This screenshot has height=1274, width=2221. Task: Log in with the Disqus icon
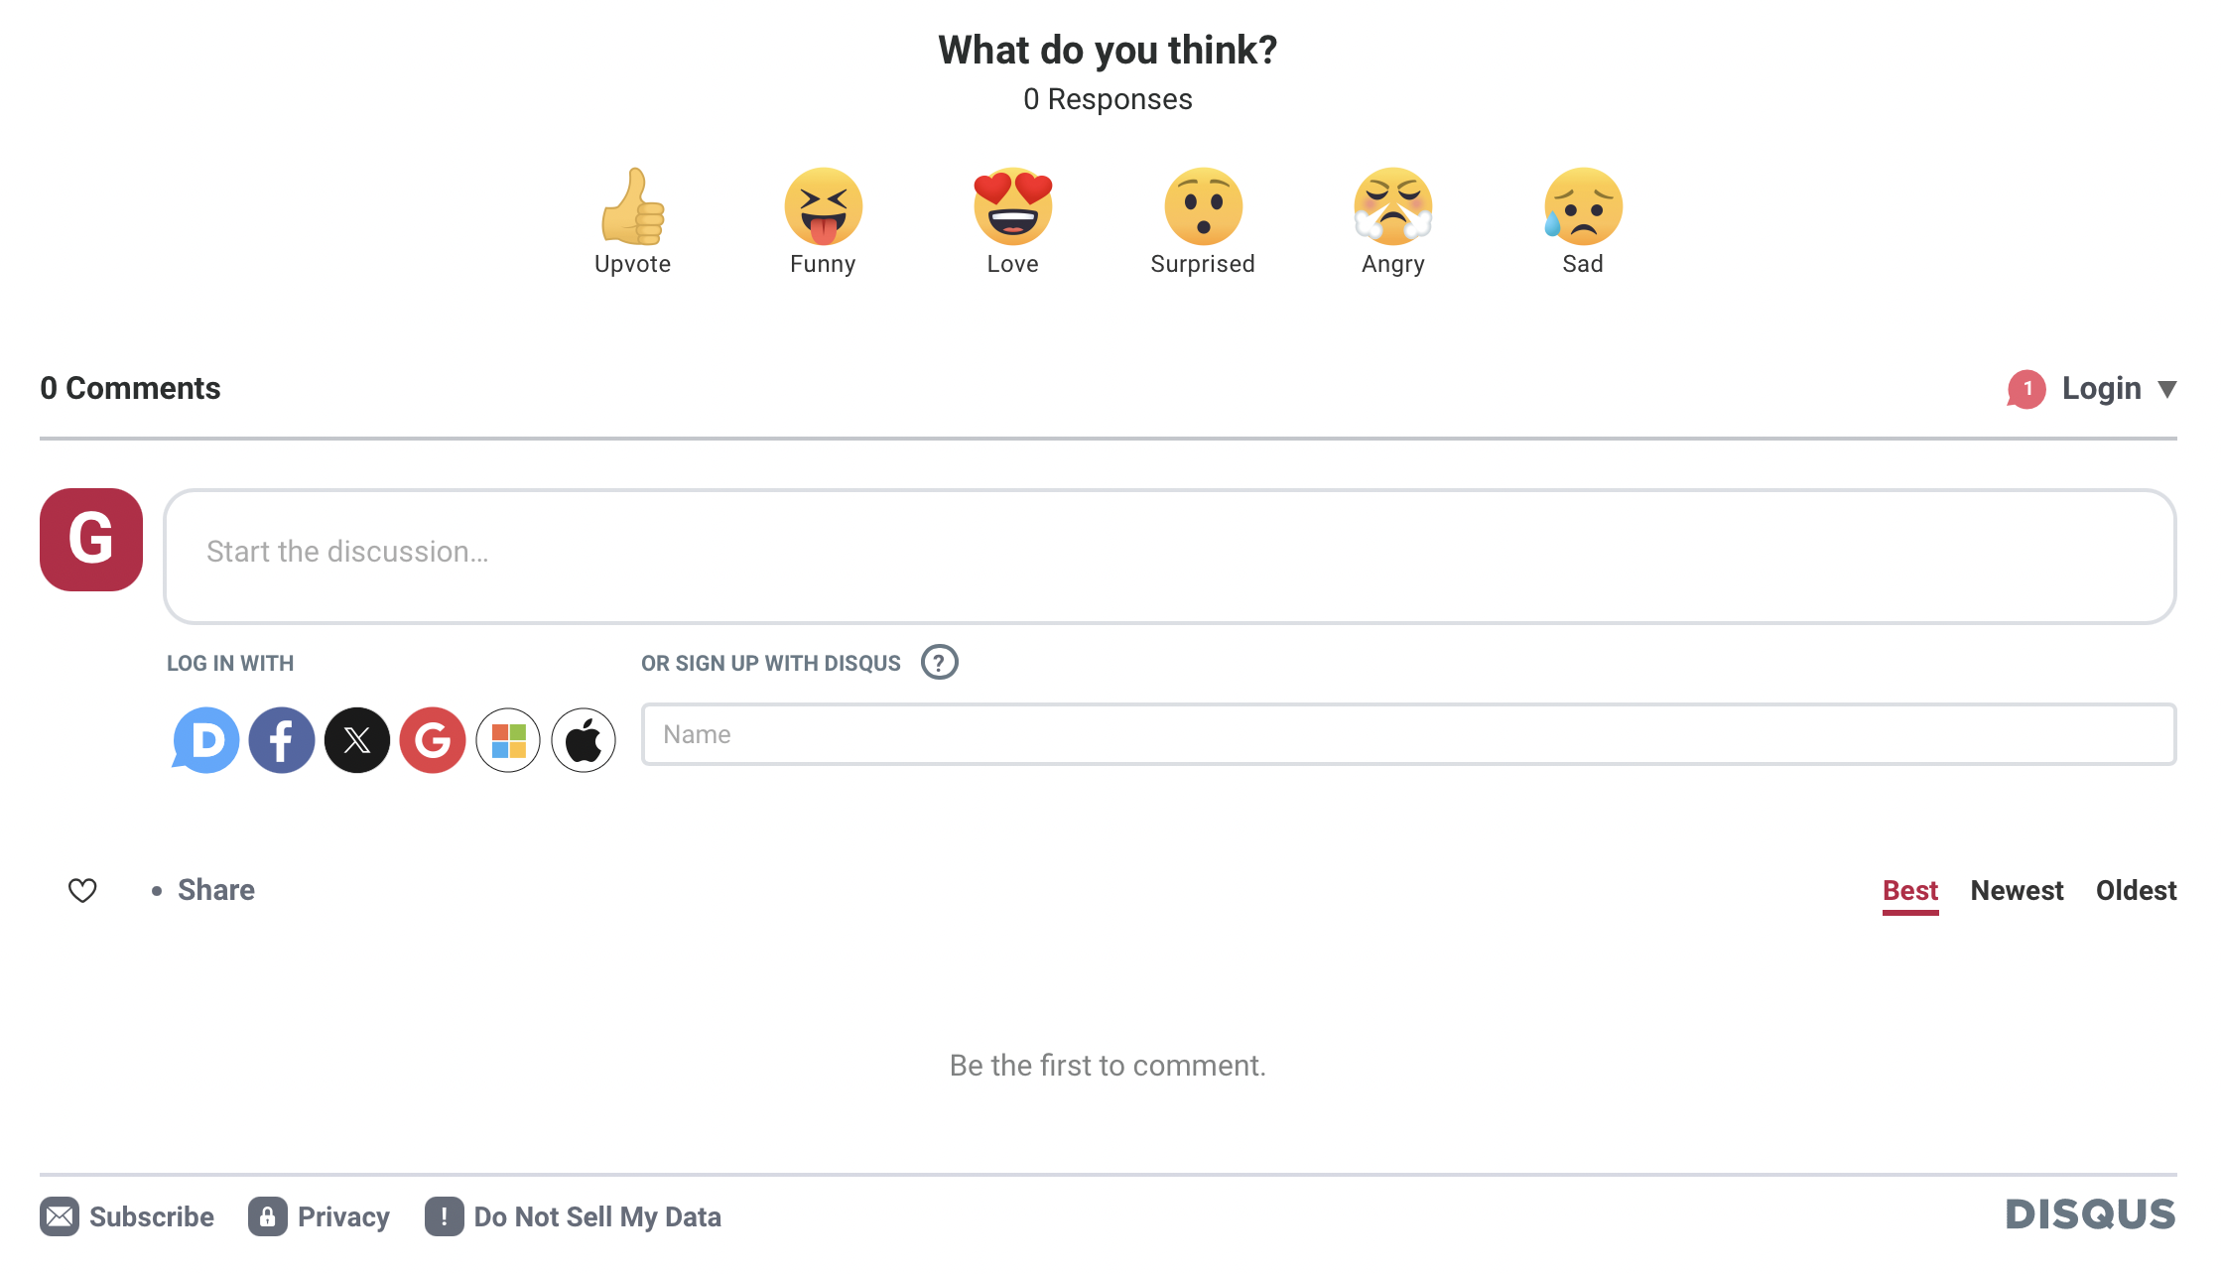(x=206, y=740)
